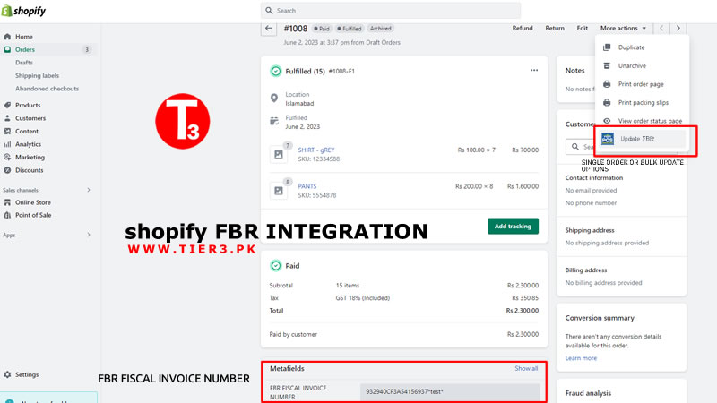Click the Analytics bar chart icon
717x403 pixels.
click(x=7, y=144)
